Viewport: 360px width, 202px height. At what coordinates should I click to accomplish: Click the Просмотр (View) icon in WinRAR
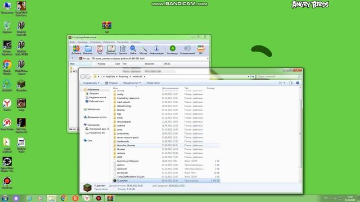(111, 50)
